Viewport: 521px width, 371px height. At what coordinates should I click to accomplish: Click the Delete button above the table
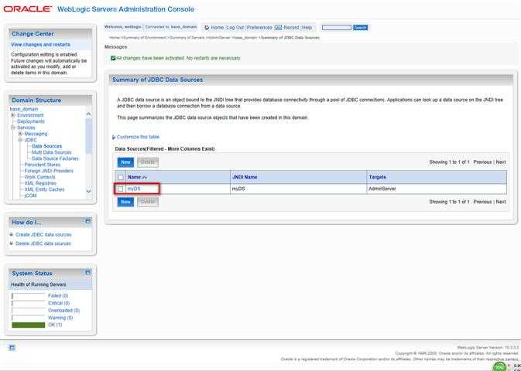coord(148,162)
